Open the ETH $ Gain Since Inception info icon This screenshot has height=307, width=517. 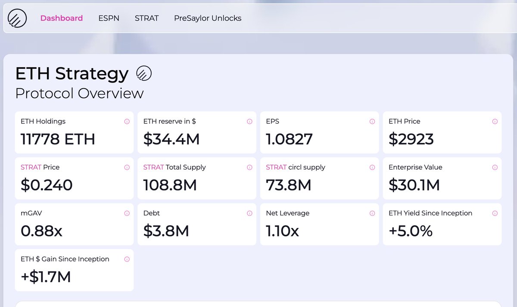click(127, 259)
